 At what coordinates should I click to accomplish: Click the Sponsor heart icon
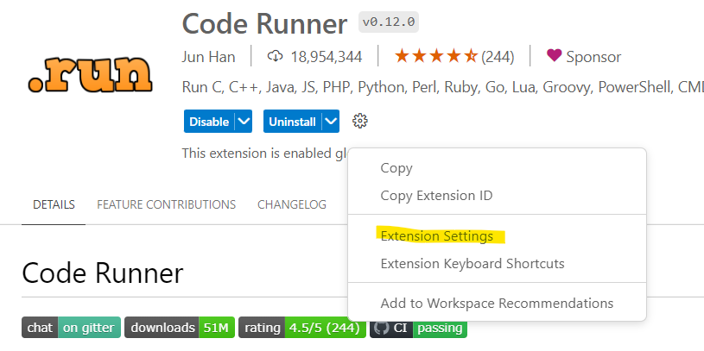[554, 55]
